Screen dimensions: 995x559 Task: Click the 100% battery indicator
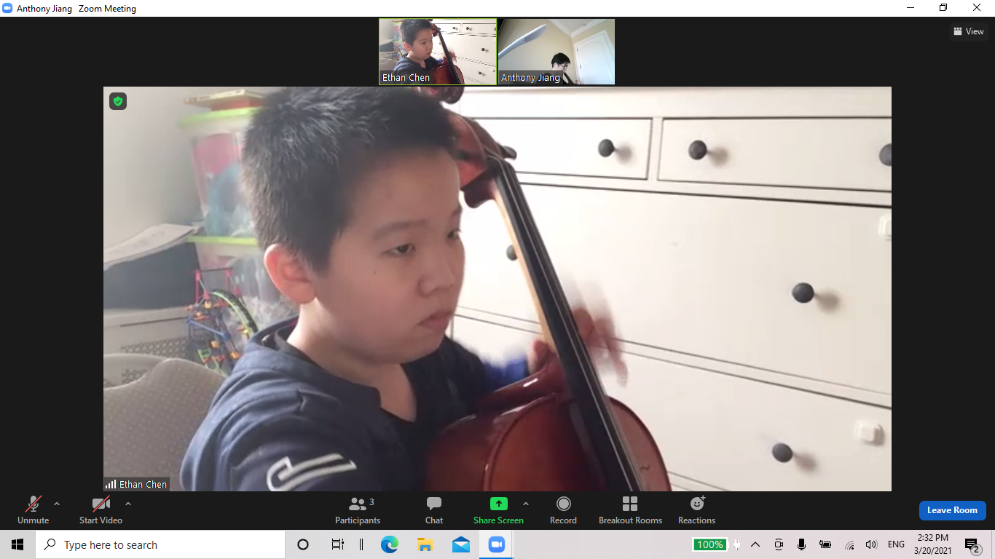[x=709, y=544]
